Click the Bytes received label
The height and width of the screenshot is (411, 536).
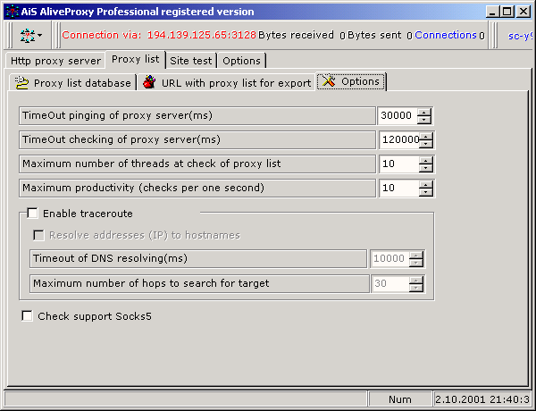click(296, 35)
